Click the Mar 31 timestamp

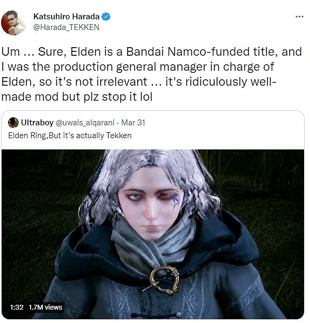[133, 123]
